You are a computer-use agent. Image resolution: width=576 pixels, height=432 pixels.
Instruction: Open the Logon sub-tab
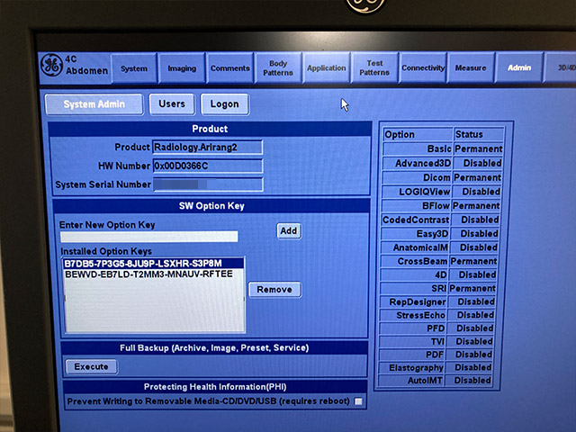[225, 104]
